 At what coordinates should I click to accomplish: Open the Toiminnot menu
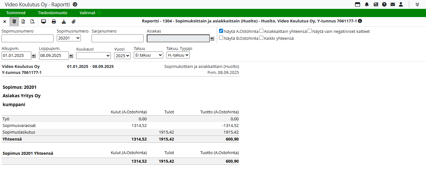[16, 13]
